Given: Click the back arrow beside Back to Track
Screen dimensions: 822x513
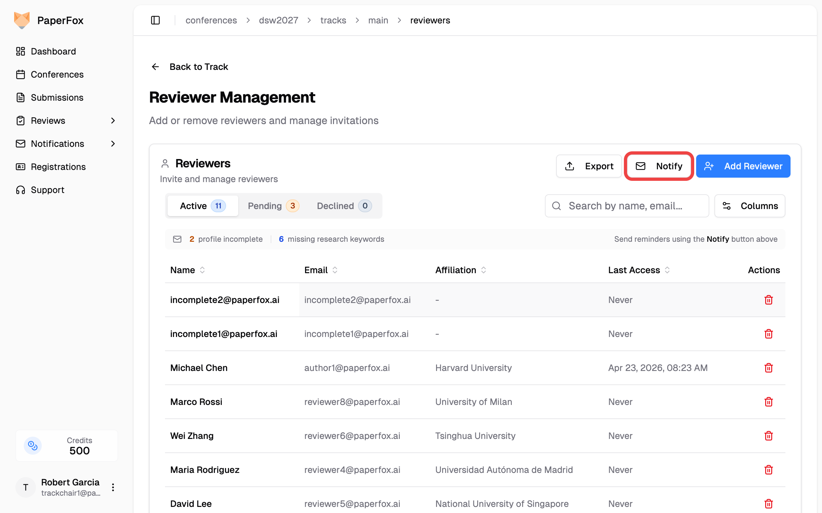Looking at the screenshot, I should coord(155,67).
